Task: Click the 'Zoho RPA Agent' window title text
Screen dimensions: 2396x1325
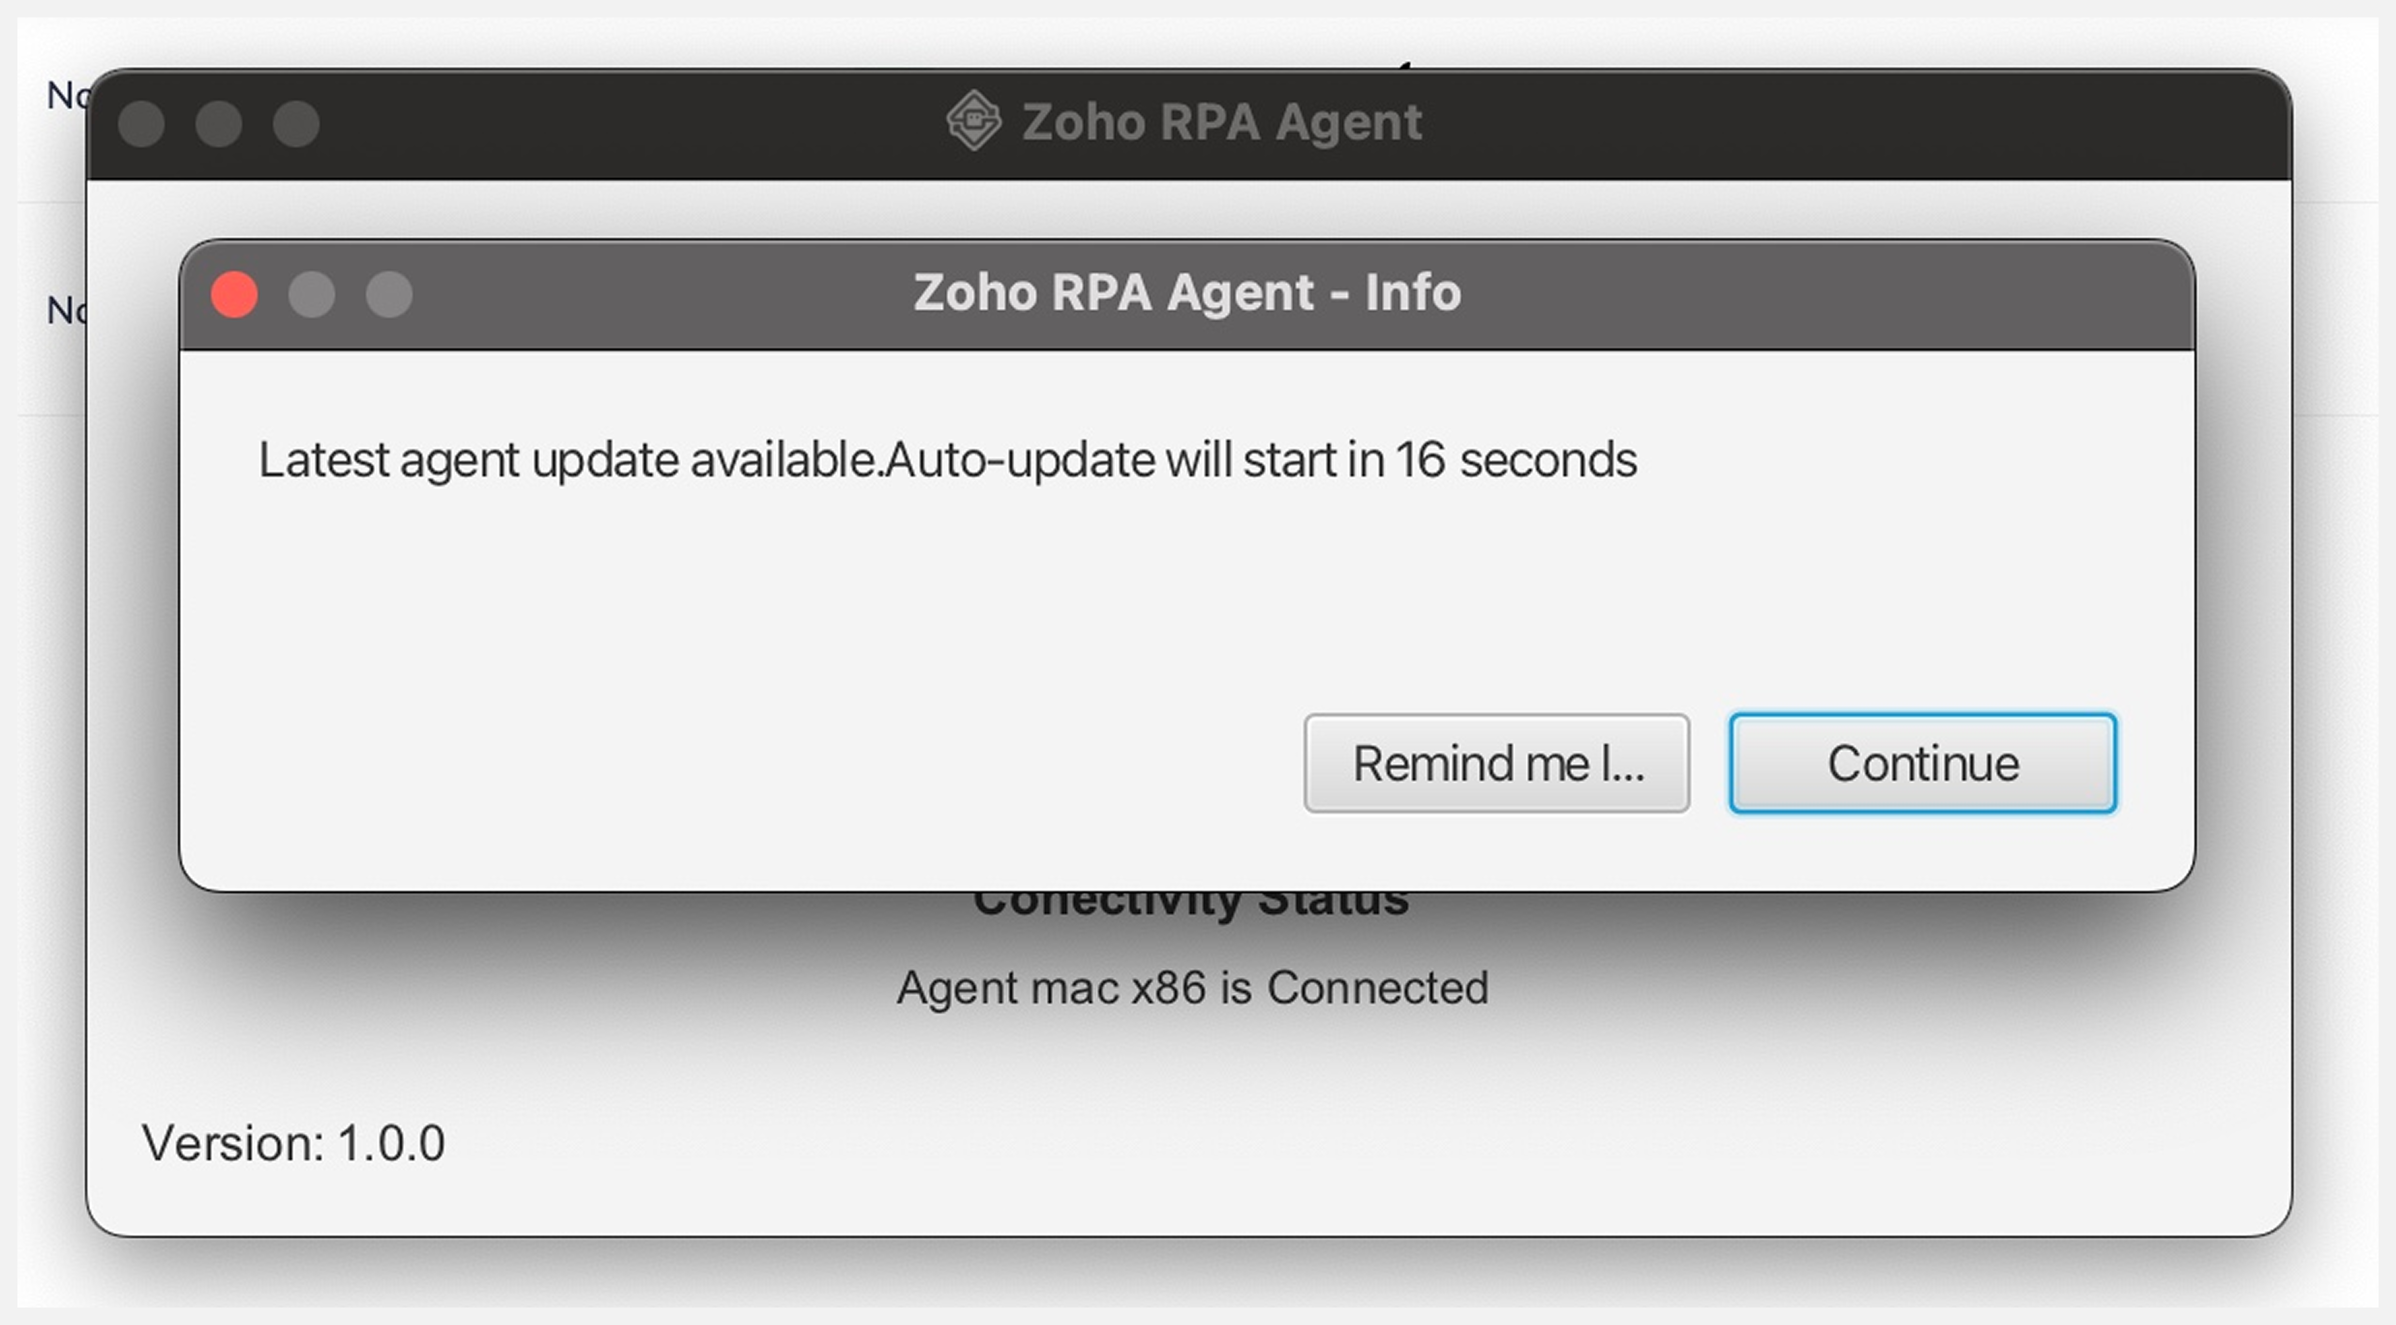Action: (1221, 122)
